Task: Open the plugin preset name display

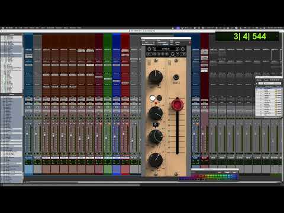Action: click(x=166, y=49)
